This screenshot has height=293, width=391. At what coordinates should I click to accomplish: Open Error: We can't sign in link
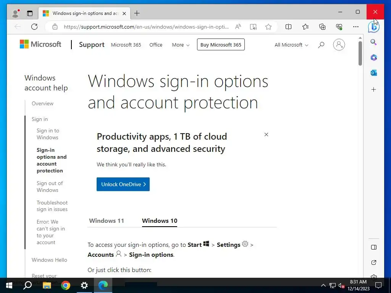click(x=51, y=232)
